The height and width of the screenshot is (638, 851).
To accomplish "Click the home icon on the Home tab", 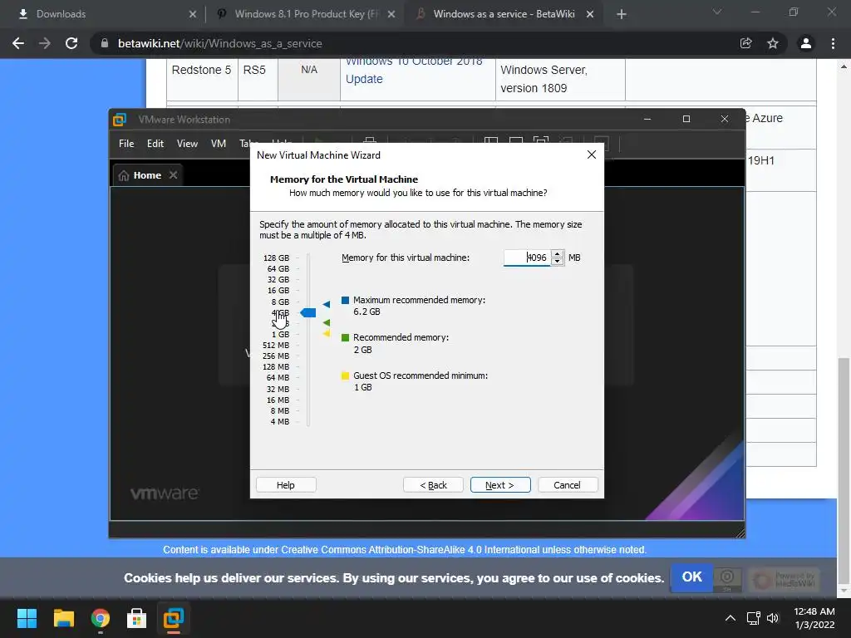I will (x=124, y=175).
